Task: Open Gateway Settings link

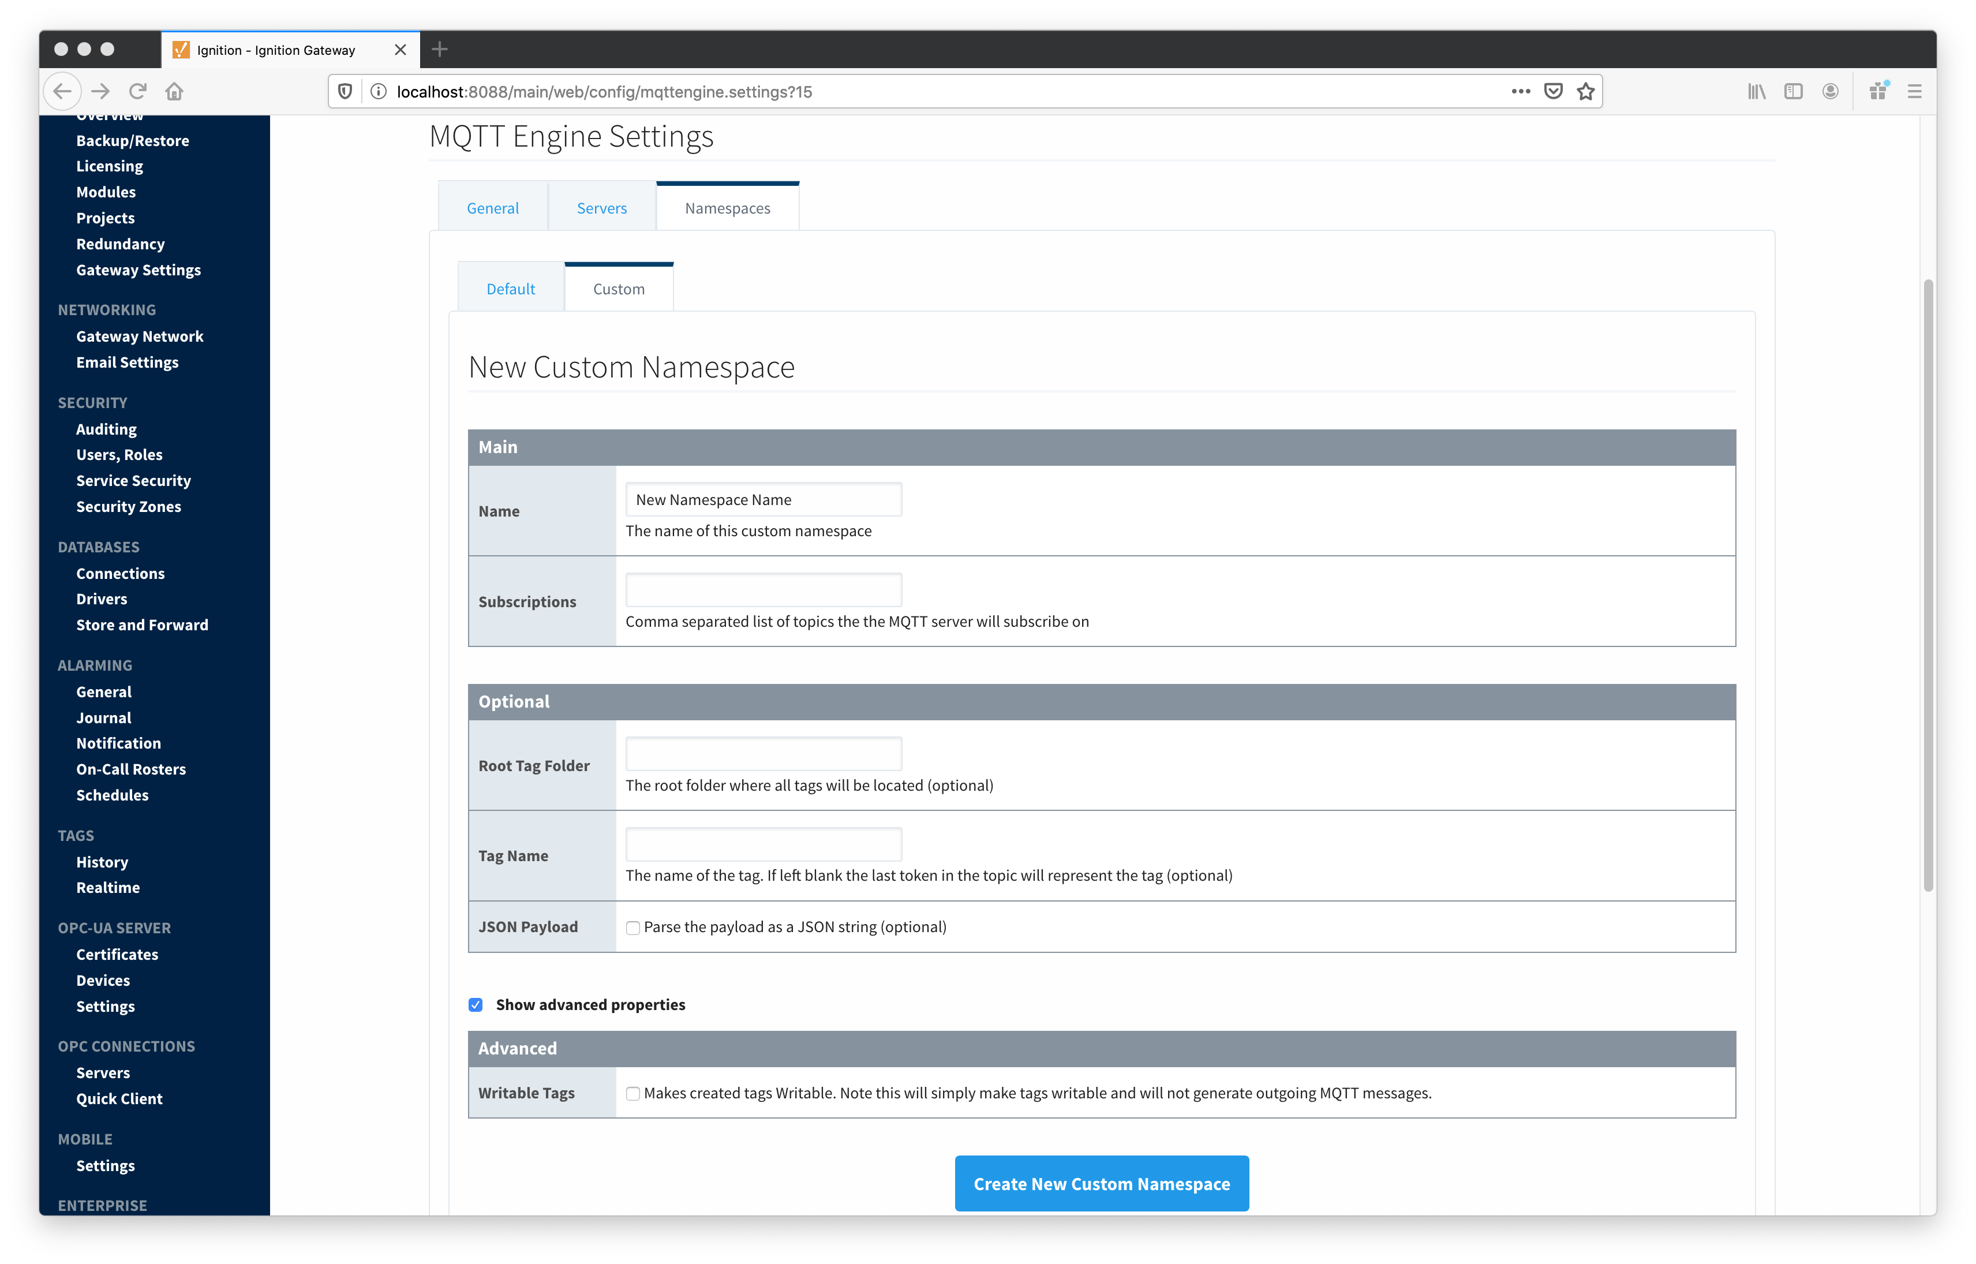Action: tap(138, 270)
